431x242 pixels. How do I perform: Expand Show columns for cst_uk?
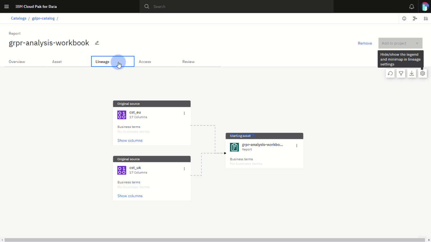[130, 196]
